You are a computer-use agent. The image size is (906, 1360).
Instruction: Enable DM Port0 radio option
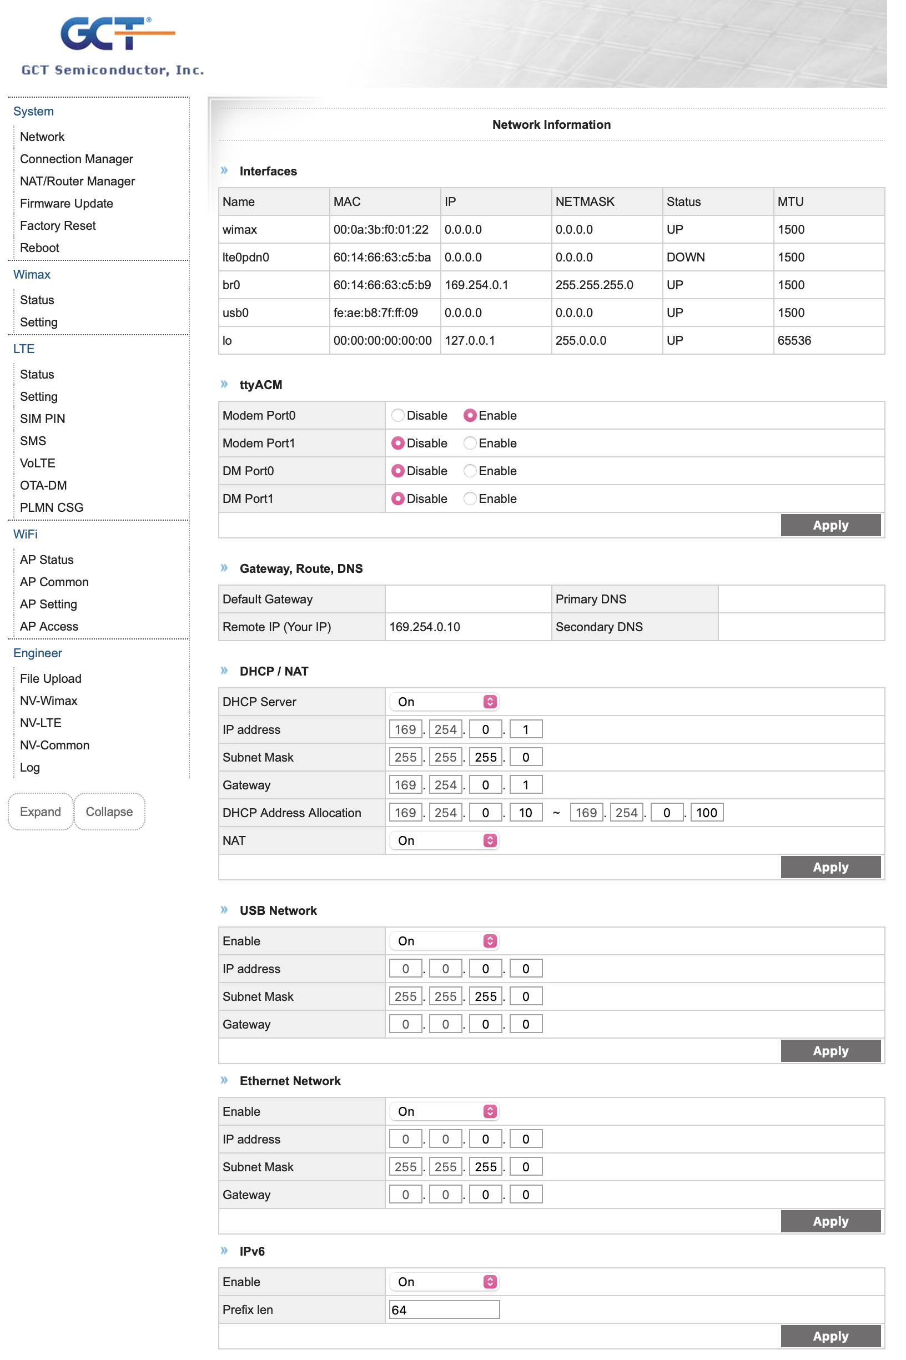pyautogui.click(x=470, y=471)
